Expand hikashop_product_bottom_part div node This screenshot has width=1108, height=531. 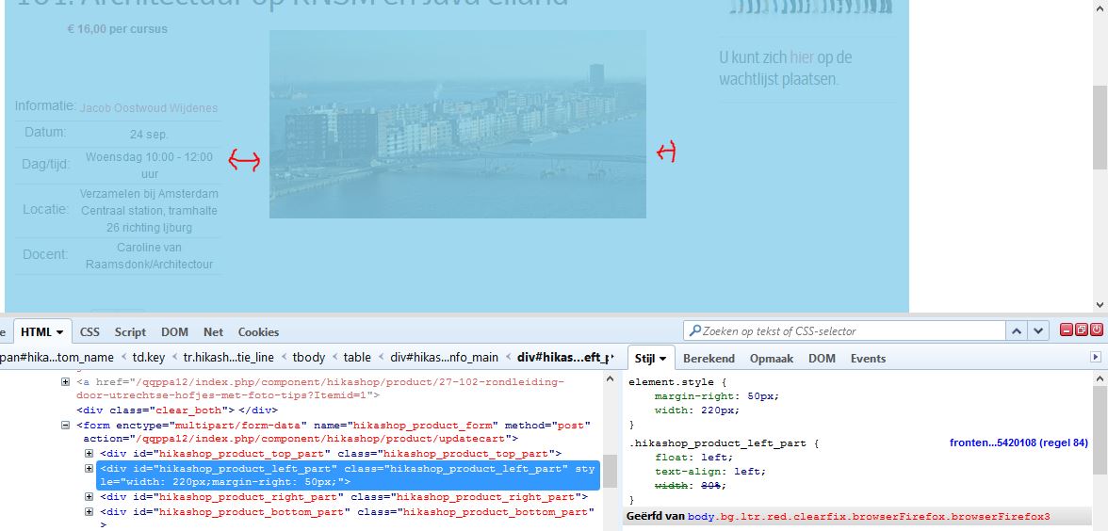coord(89,511)
